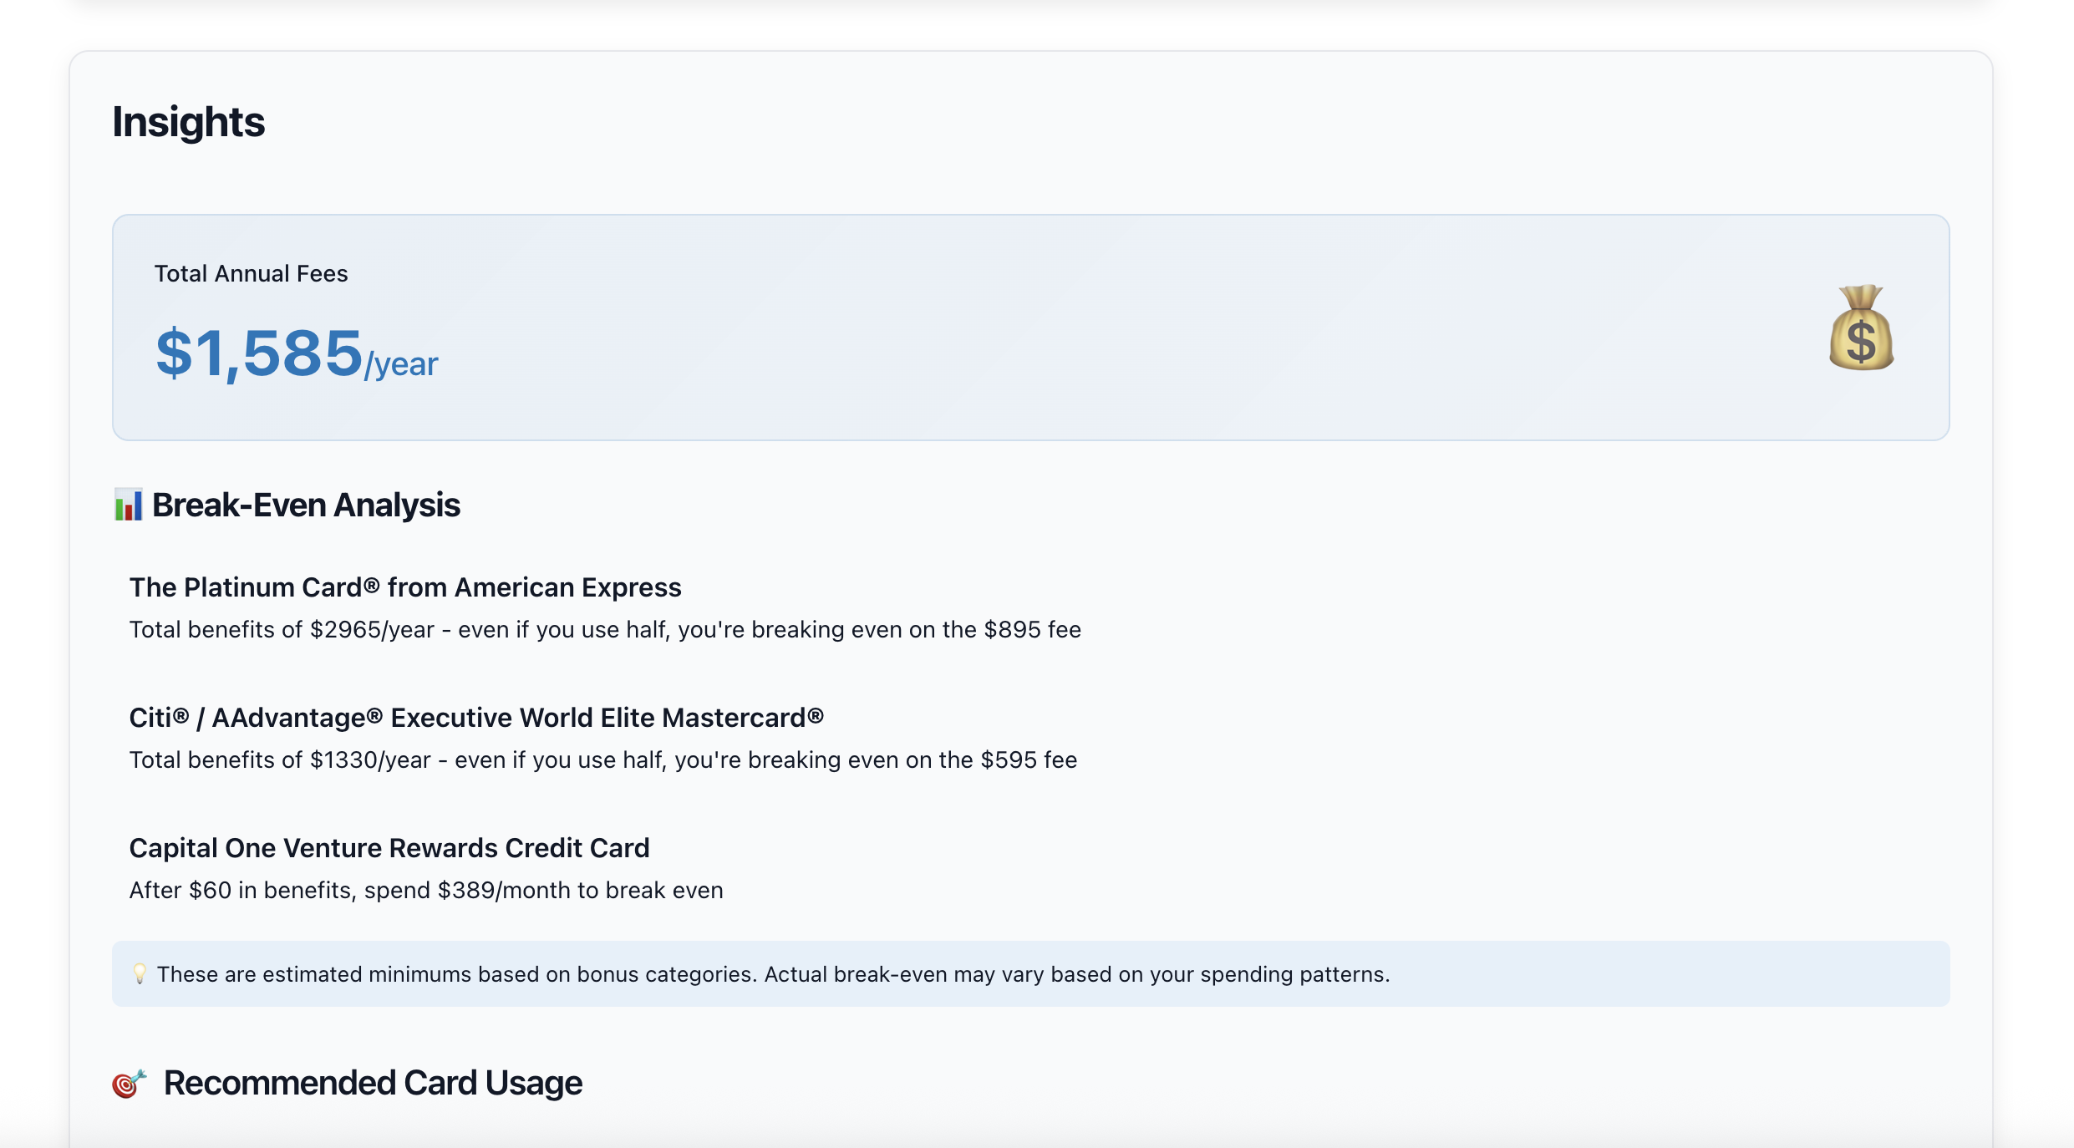
Task: Click the Break-Even Analysis section title
Action: (306, 504)
